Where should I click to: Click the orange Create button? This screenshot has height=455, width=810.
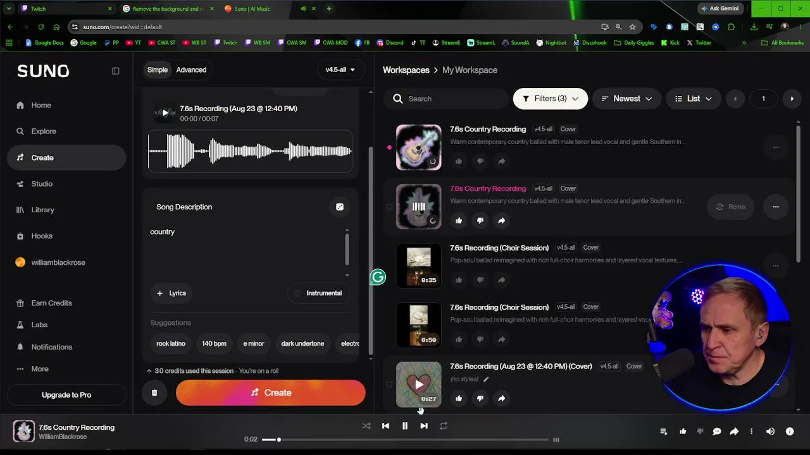(x=271, y=393)
